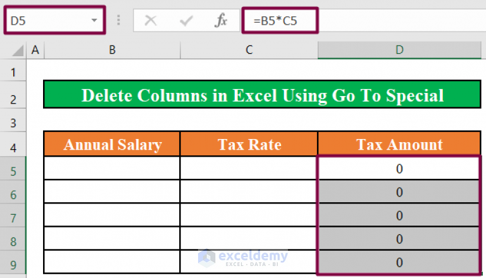Select row 6 header
The image size is (486, 278).
(13, 192)
